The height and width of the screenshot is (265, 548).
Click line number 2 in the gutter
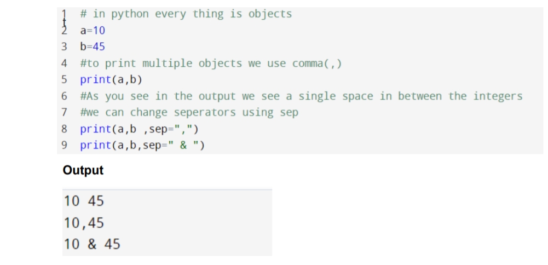pyautogui.click(x=64, y=31)
